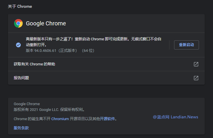Click the Google Chrome logo icon
The width and height of the screenshot is (213, 138).
coord(18,23)
